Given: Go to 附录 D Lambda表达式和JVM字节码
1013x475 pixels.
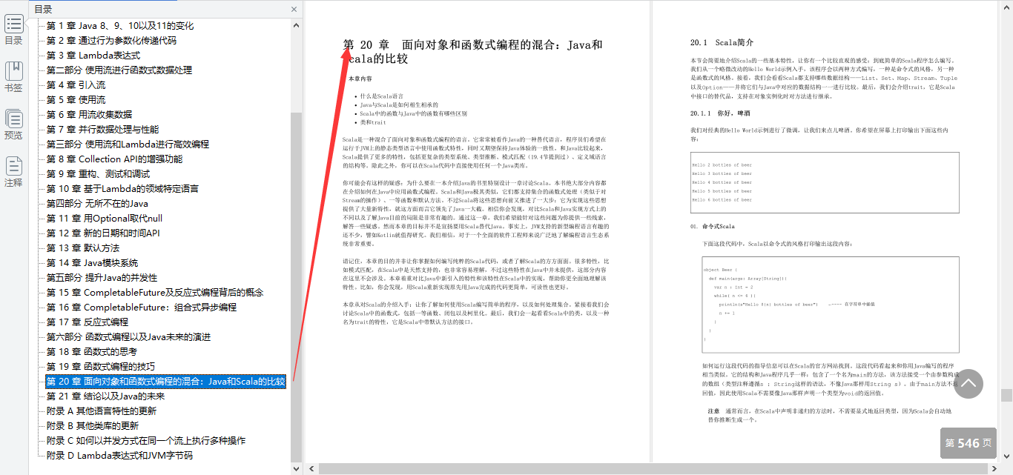Looking at the screenshot, I should pos(119,455).
